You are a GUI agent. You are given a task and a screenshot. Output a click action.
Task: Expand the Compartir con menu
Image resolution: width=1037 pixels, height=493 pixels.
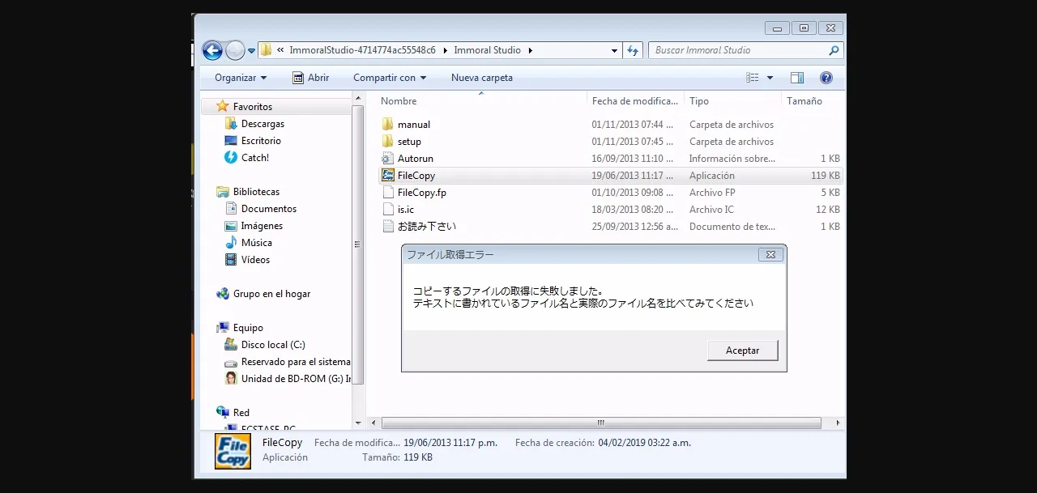pos(390,78)
